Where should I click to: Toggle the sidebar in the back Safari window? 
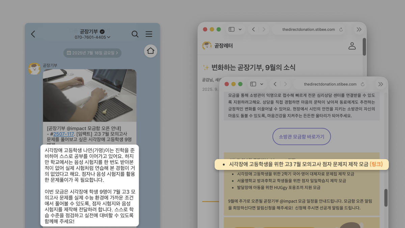pos(232,29)
